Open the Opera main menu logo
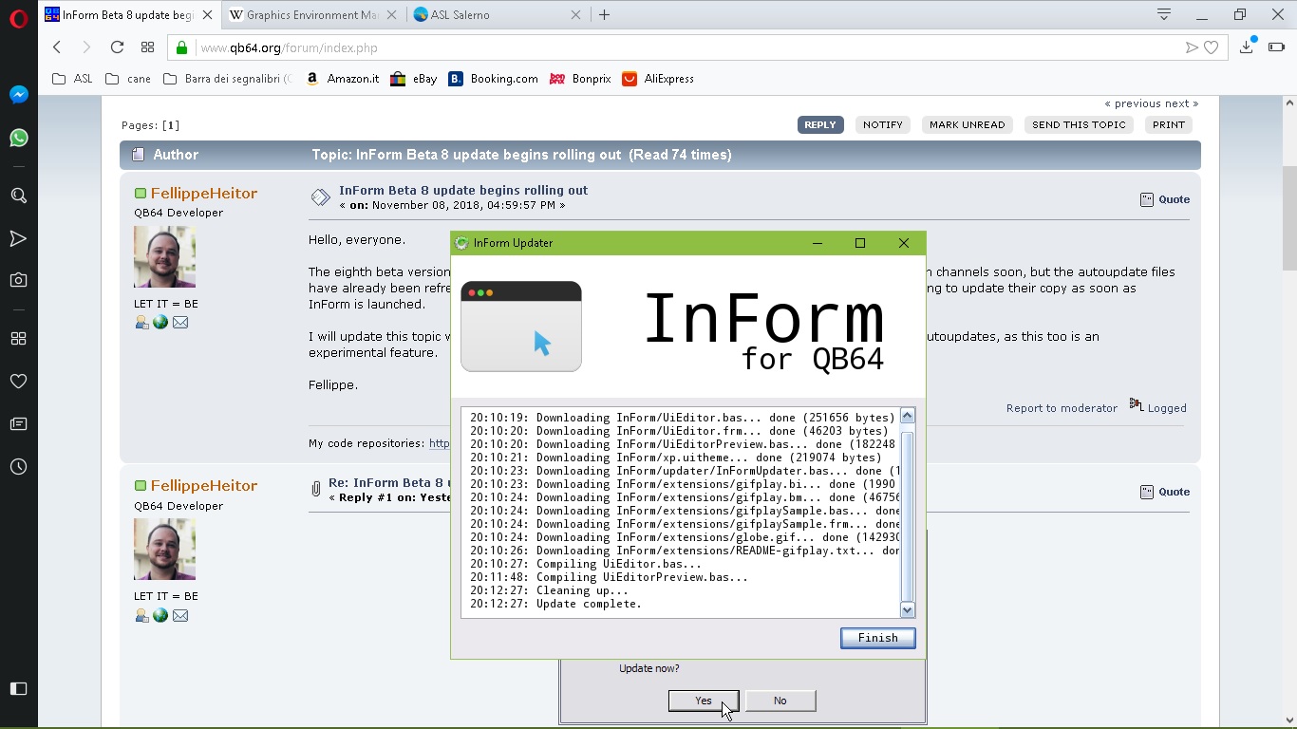The image size is (1297, 729). (x=18, y=17)
